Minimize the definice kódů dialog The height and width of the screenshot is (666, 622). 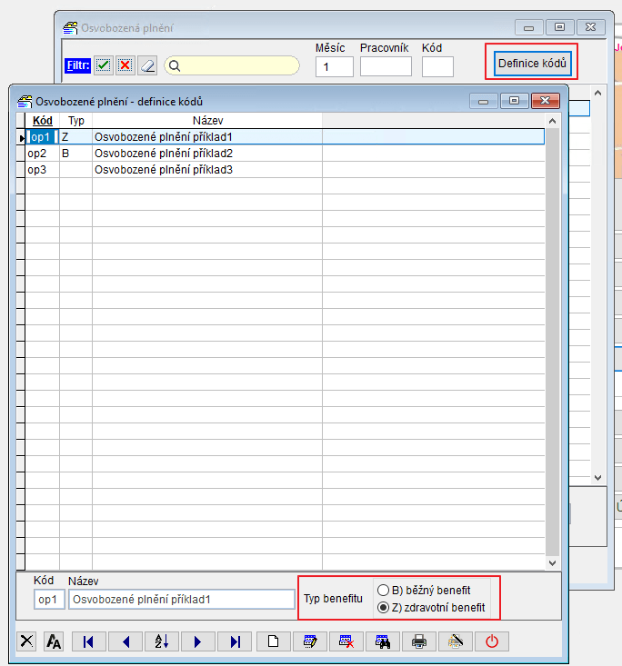pos(484,101)
